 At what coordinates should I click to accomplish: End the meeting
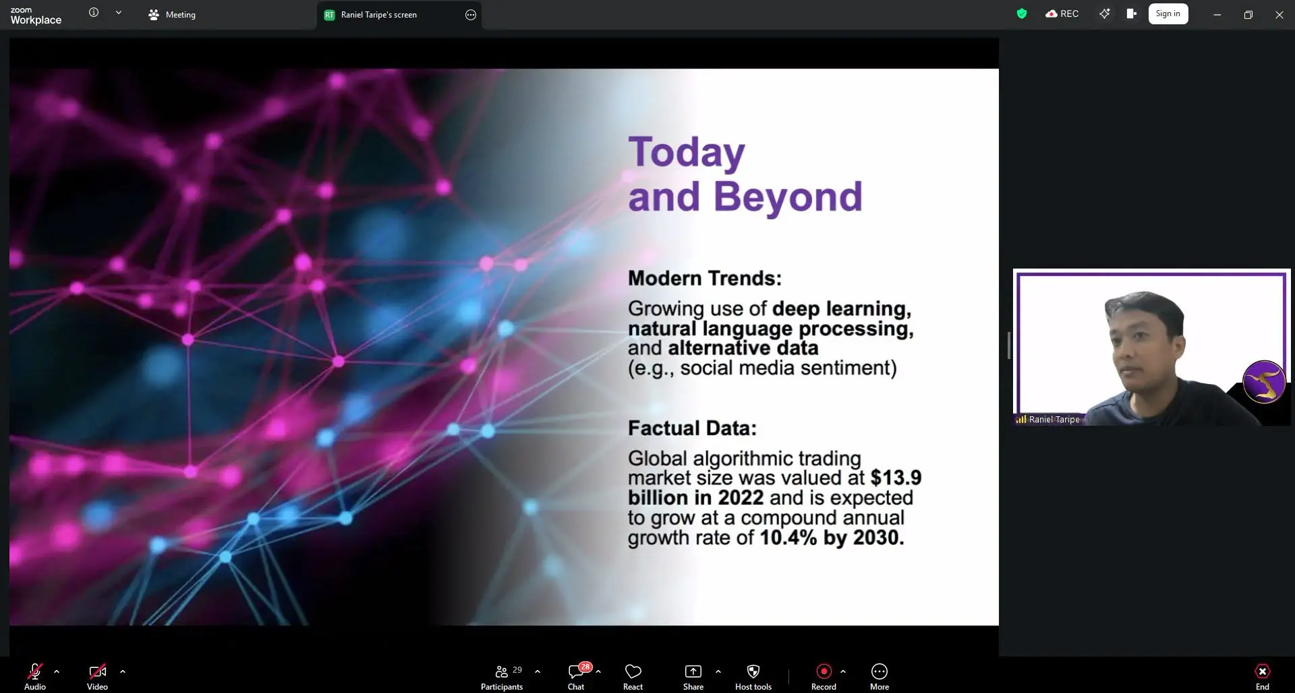click(1262, 676)
